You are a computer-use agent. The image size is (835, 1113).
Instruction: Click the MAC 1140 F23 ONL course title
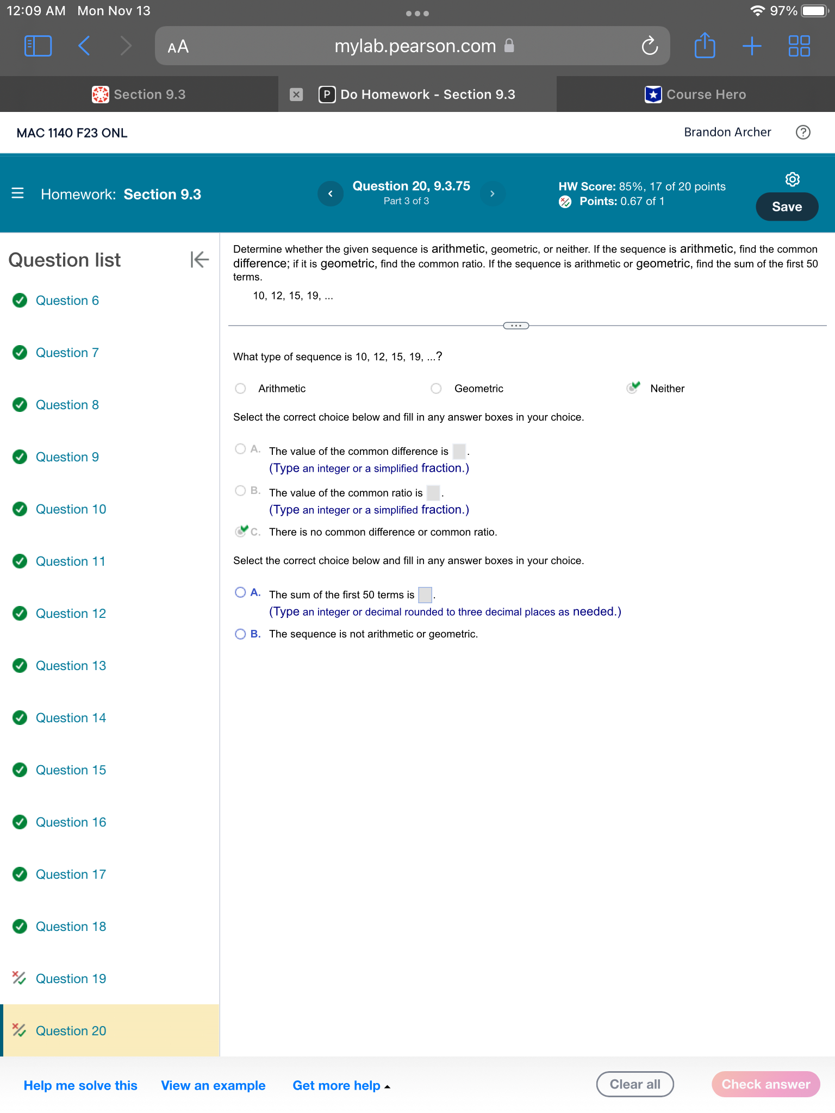(72, 133)
